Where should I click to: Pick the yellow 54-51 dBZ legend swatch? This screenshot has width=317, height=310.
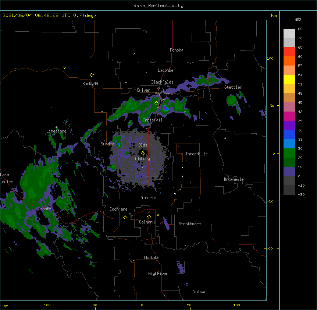[289, 80]
